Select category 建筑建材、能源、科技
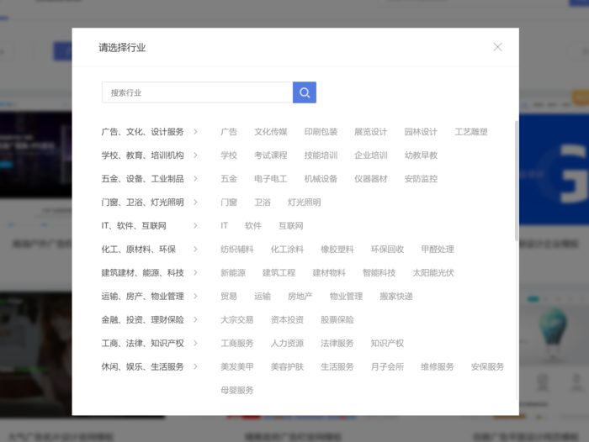 pyautogui.click(x=143, y=273)
